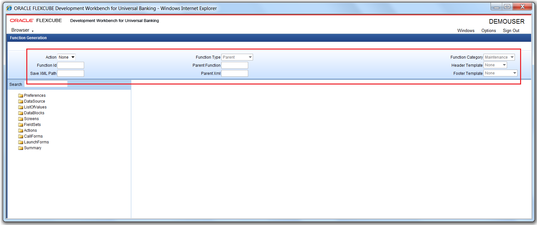
Task: Select the ListOfValues tree node label
Action: tap(35, 107)
